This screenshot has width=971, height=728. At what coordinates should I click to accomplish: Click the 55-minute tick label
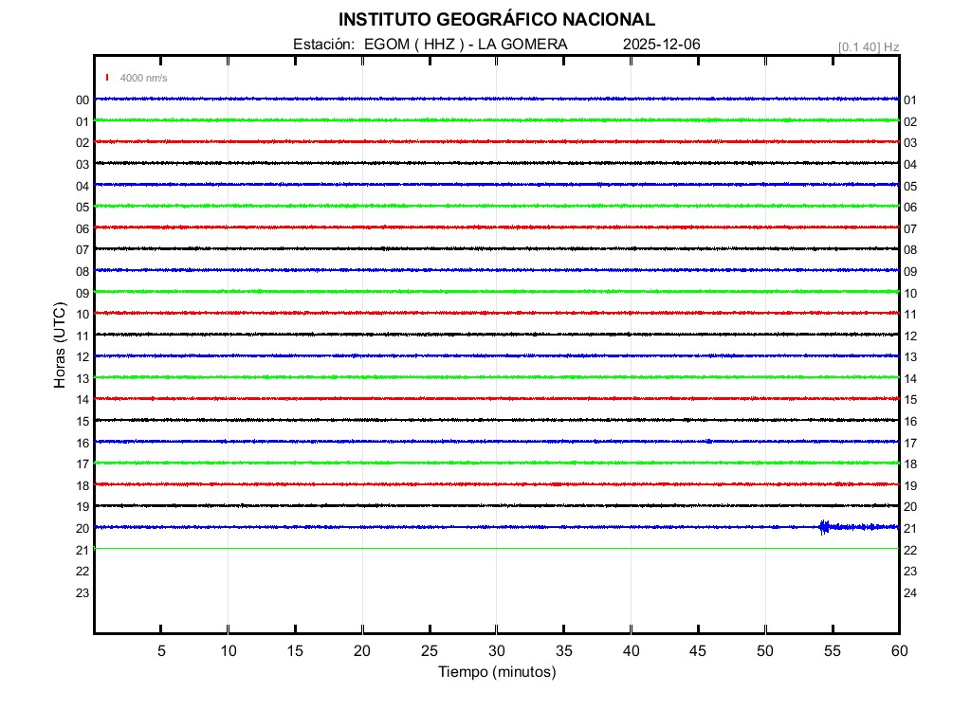pos(832,650)
